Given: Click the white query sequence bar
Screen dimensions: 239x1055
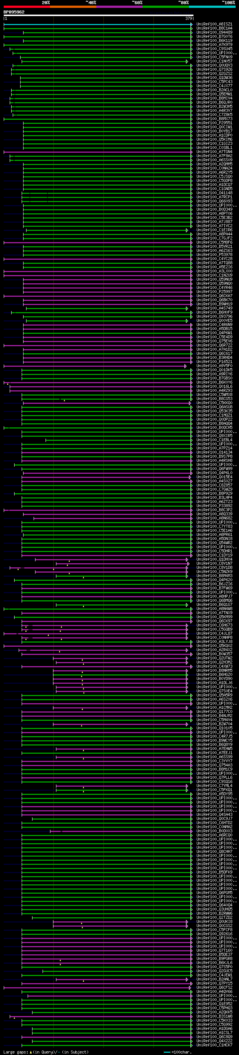Looking at the screenshot, I should (x=99, y=15).
